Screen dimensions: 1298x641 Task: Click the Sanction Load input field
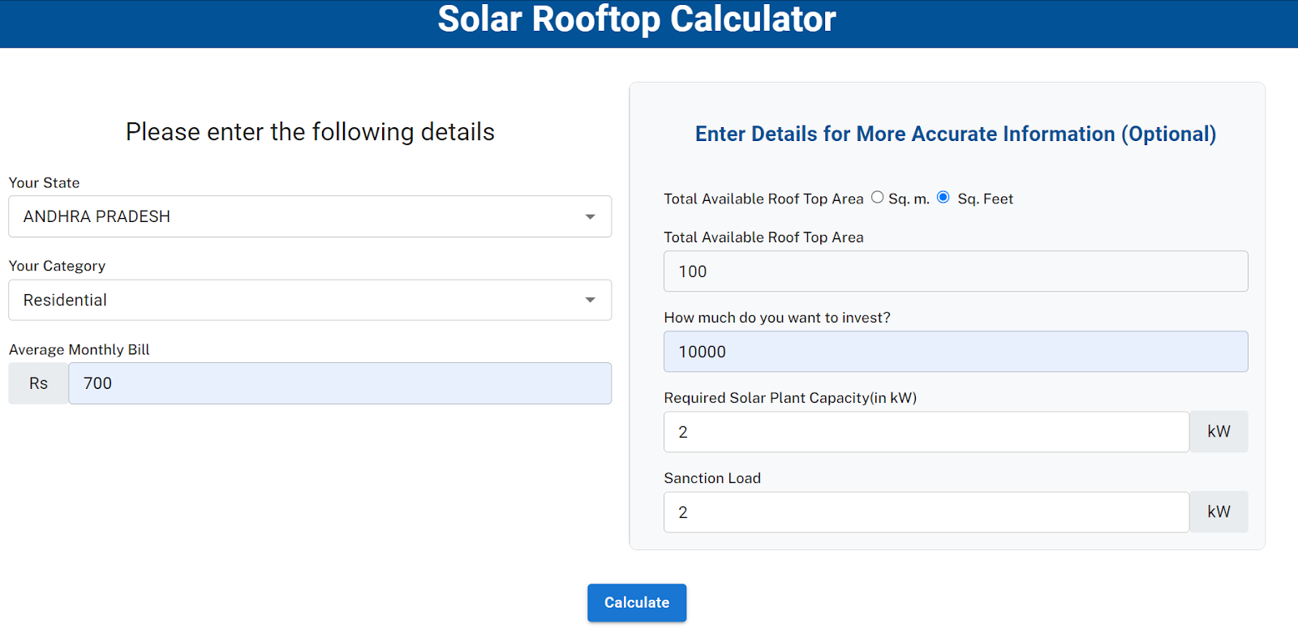point(926,512)
